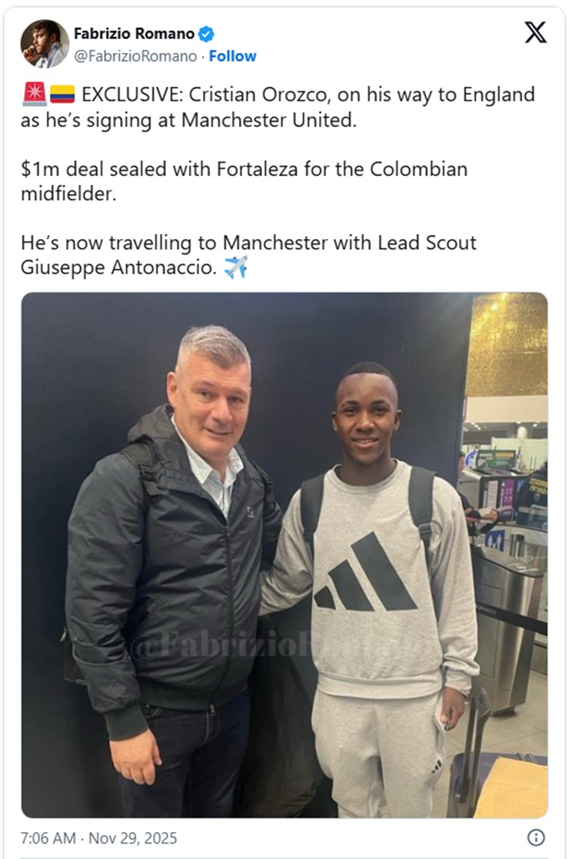Click the @FabrizioRomano handle
Image resolution: width=569 pixels, height=859 pixels.
tap(137, 56)
